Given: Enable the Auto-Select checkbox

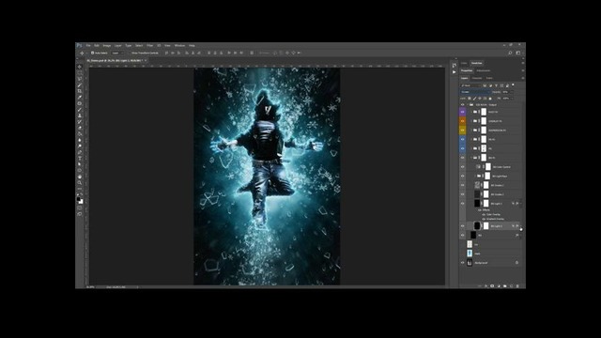Looking at the screenshot, I should (92, 53).
